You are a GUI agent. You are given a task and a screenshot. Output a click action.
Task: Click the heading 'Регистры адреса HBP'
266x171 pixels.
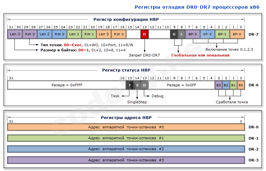click(x=126, y=118)
